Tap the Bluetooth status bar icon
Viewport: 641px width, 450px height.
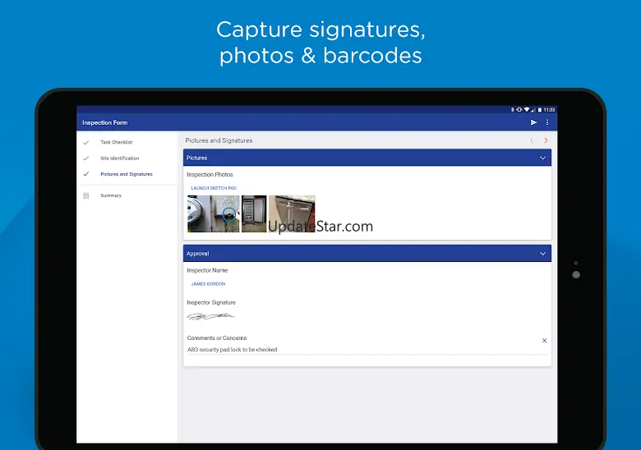(512, 109)
